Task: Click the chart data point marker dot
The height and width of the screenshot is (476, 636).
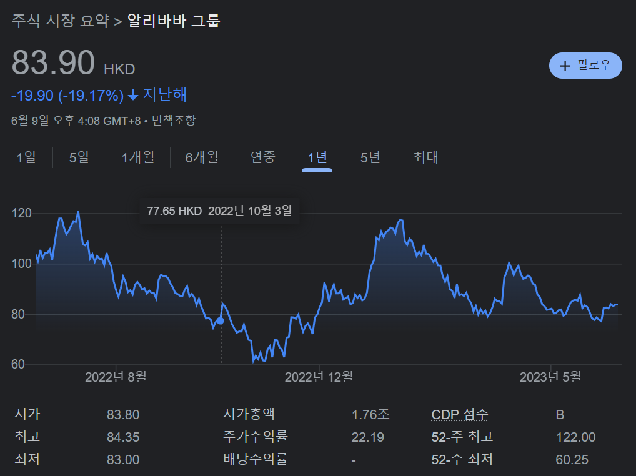Action: pos(221,320)
